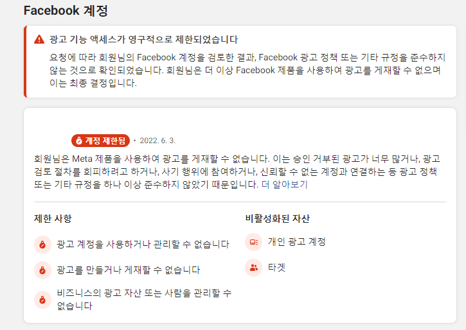
Task: Click the red warning triangle icon
Action: coord(39,39)
